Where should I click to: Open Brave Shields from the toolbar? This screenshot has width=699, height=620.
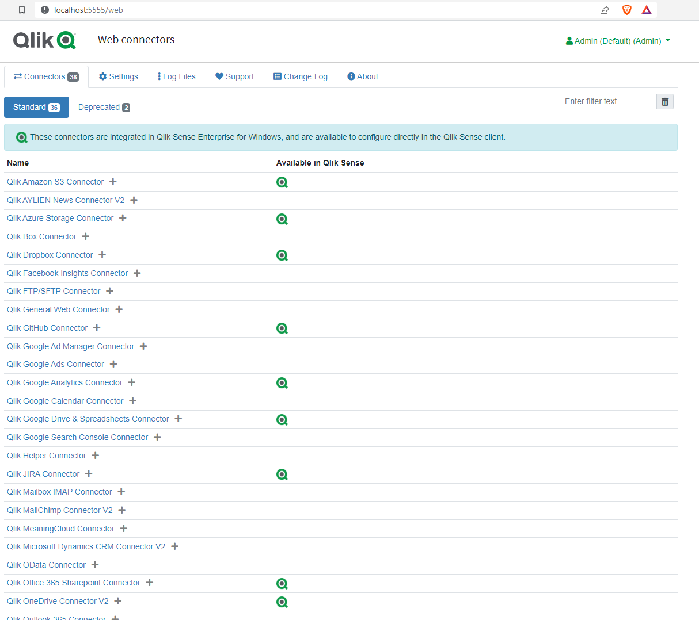coord(626,9)
